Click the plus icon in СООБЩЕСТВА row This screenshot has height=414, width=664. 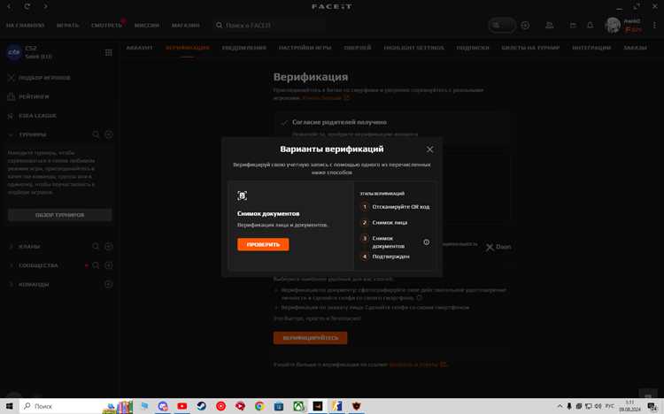click(108, 265)
